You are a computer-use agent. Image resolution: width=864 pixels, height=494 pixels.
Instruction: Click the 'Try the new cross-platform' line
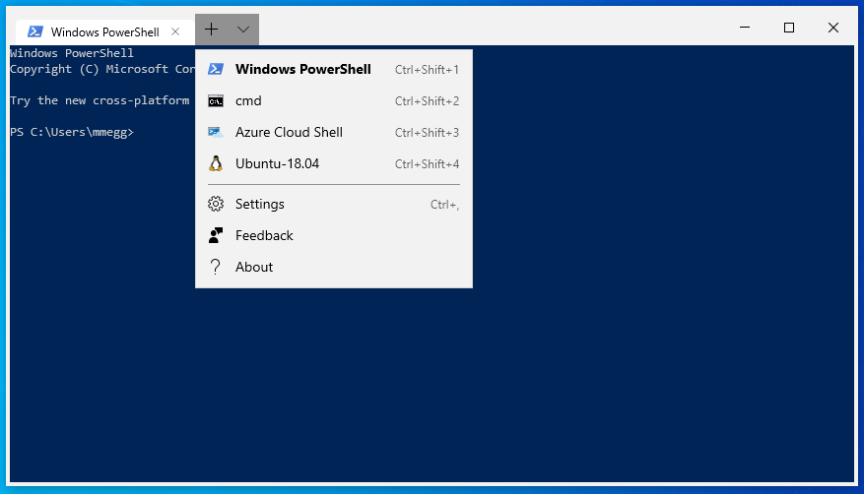click(x=100, y=100)
